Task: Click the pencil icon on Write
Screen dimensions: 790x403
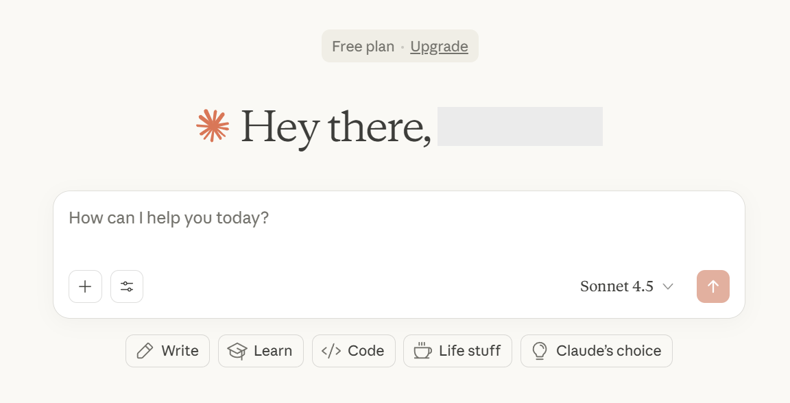Action: (x=145, y=351)
